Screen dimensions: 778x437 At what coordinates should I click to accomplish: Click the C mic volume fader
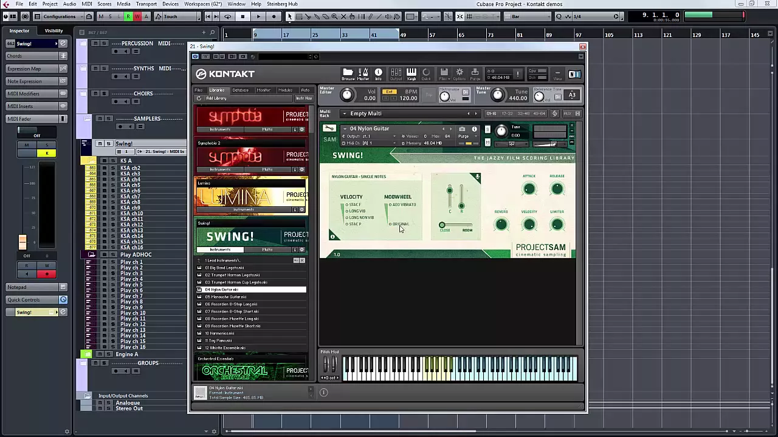[x=450, y=191]
